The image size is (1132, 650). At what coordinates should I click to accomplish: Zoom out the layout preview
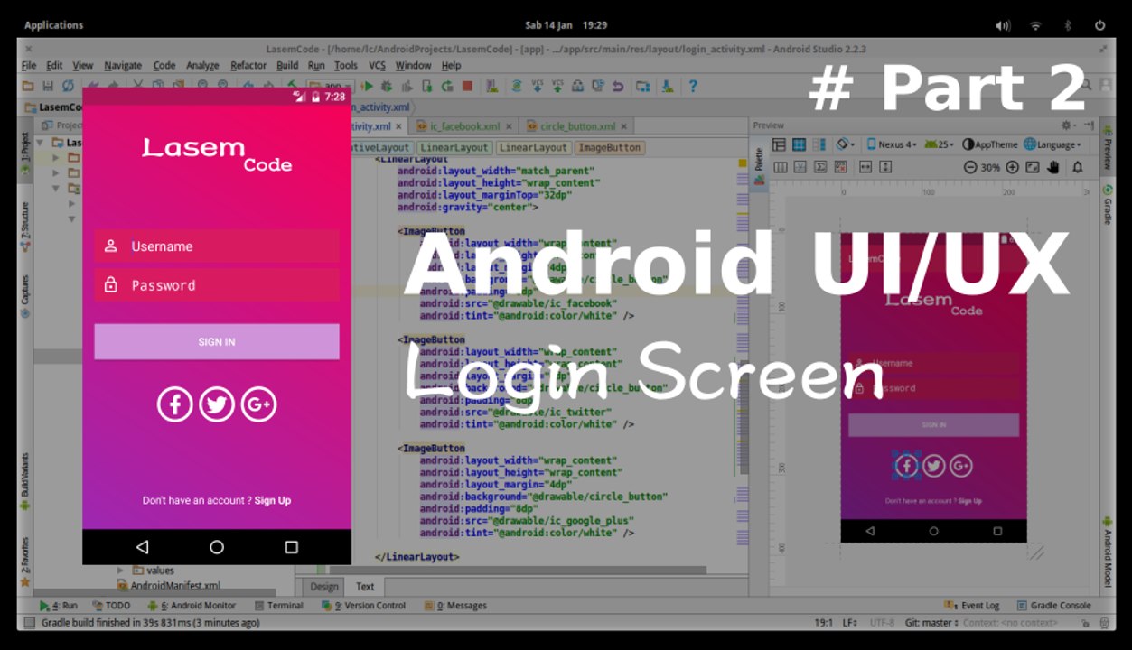coord(970,167)
